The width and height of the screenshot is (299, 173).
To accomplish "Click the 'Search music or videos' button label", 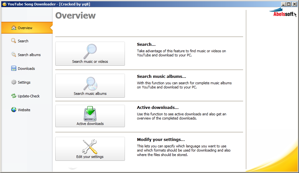I will (90, 62).
